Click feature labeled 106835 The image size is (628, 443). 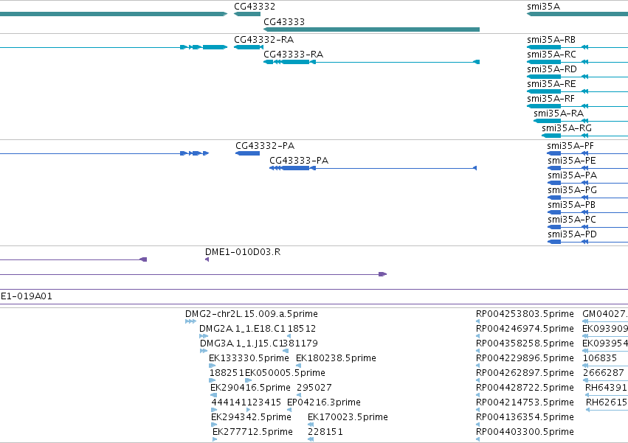tap(600, 358)
